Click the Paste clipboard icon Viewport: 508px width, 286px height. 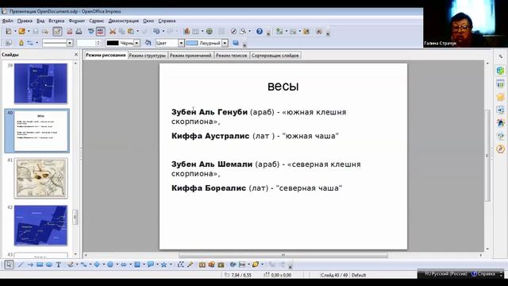131,32
